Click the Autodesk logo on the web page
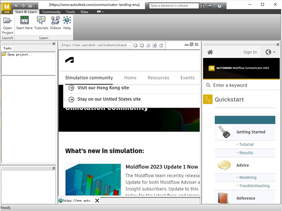 70,60
